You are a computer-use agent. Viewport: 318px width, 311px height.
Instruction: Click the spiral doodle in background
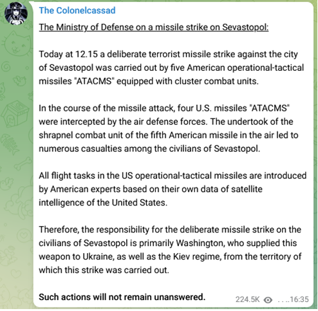[6, 66]
